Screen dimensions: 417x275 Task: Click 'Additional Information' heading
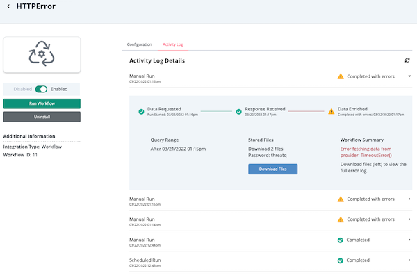[x=29, y=136]
